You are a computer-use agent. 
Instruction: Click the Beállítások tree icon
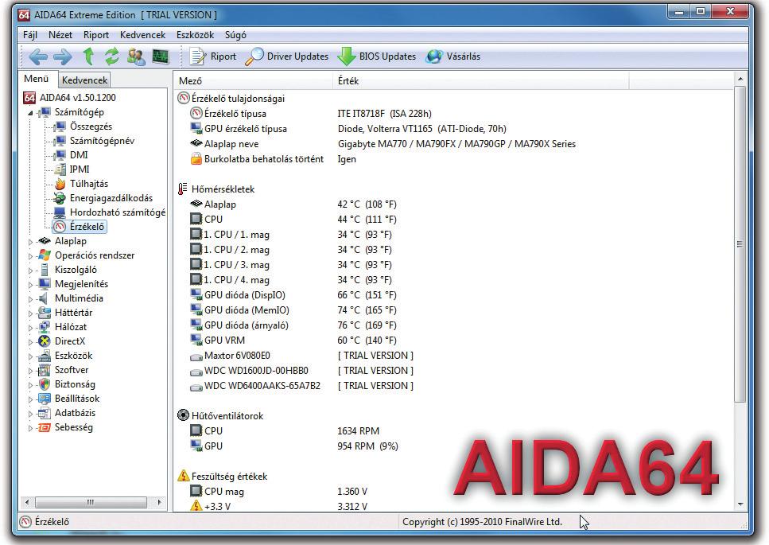click(45, 399)
